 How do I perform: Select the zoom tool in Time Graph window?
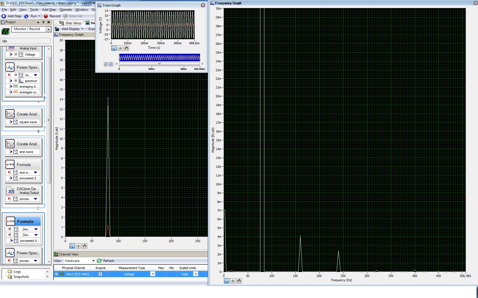click(x=114, y=48)
